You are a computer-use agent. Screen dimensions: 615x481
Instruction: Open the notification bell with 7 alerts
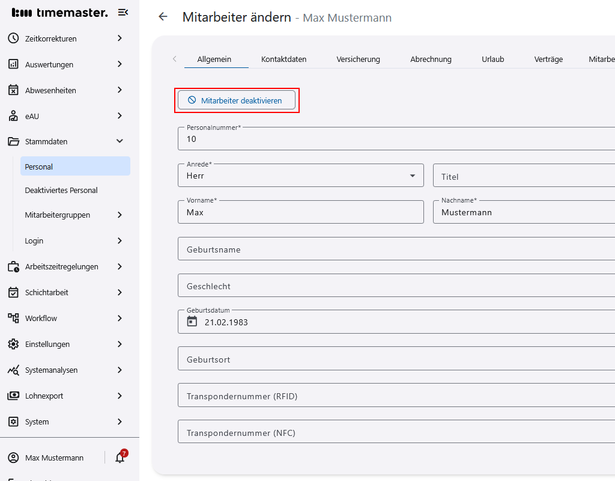(120, 458)
